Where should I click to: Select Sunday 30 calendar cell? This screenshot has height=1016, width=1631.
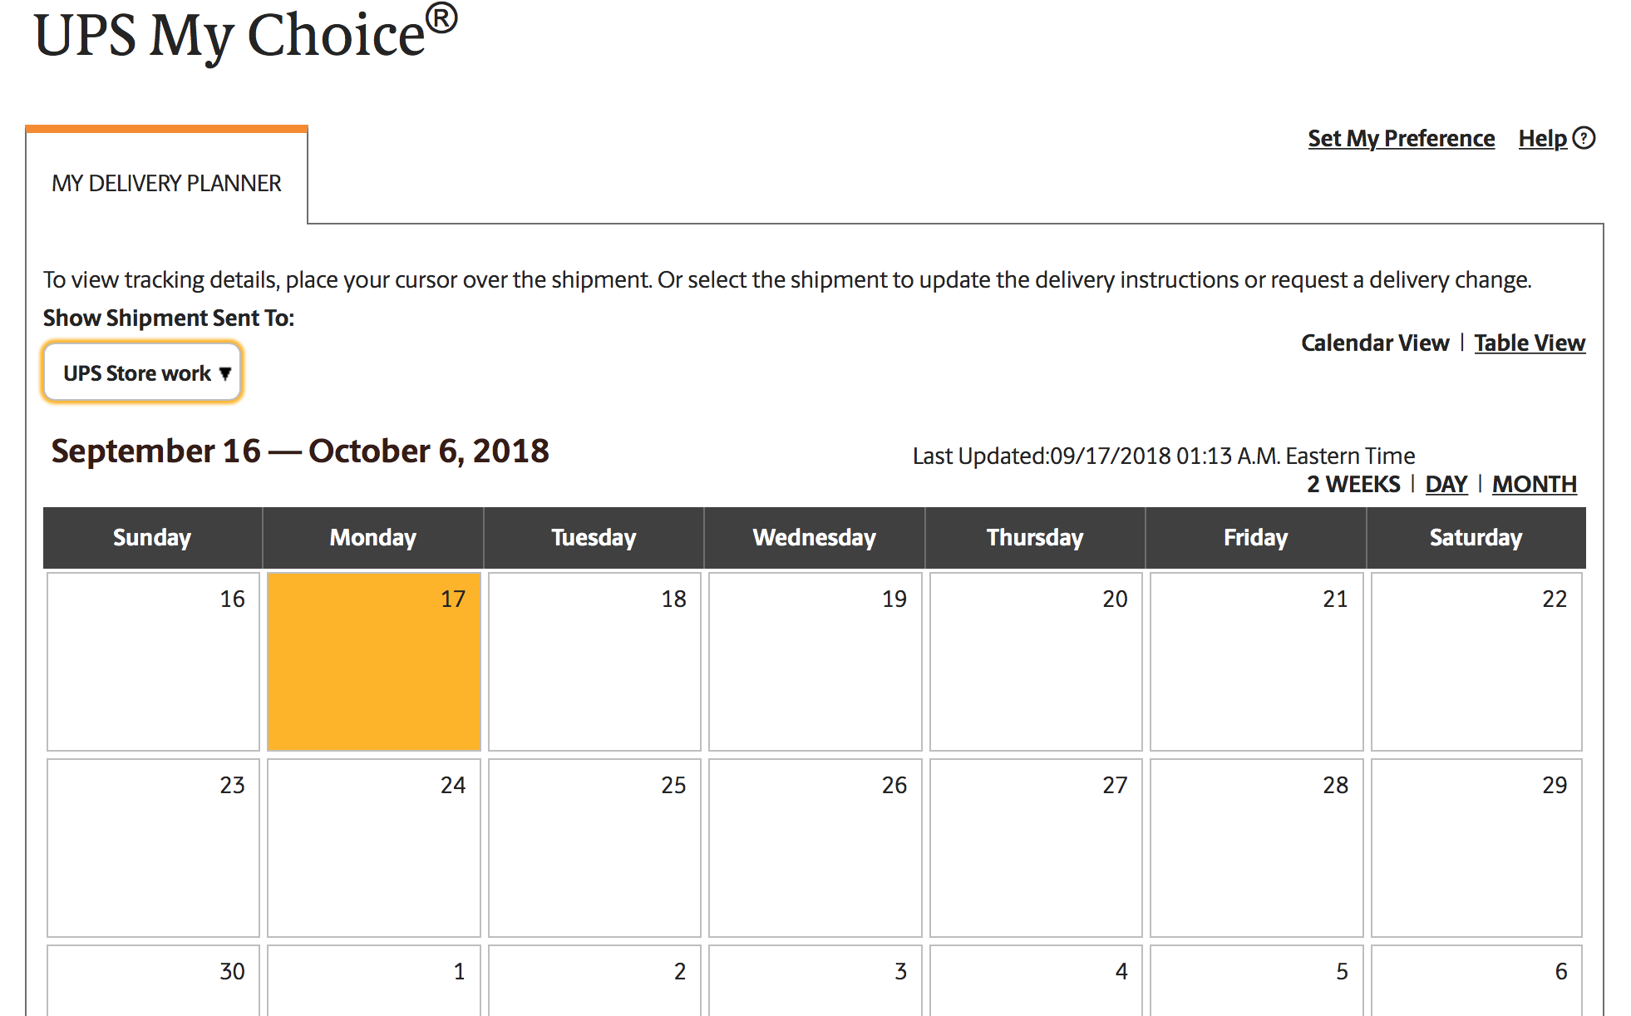tap(154, 981)
